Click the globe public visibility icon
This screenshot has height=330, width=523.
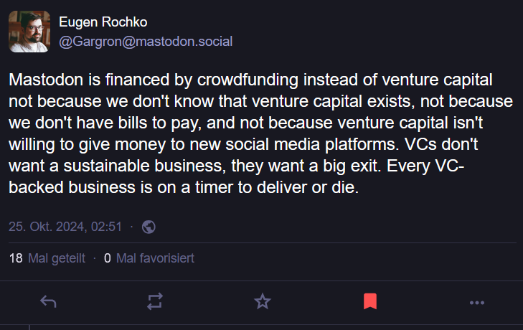(149, 227)
